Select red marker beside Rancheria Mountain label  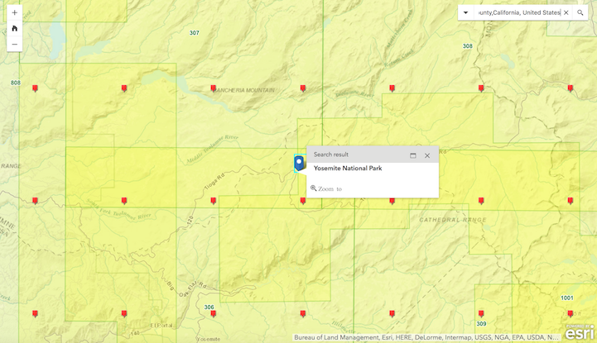coord(214,88)
